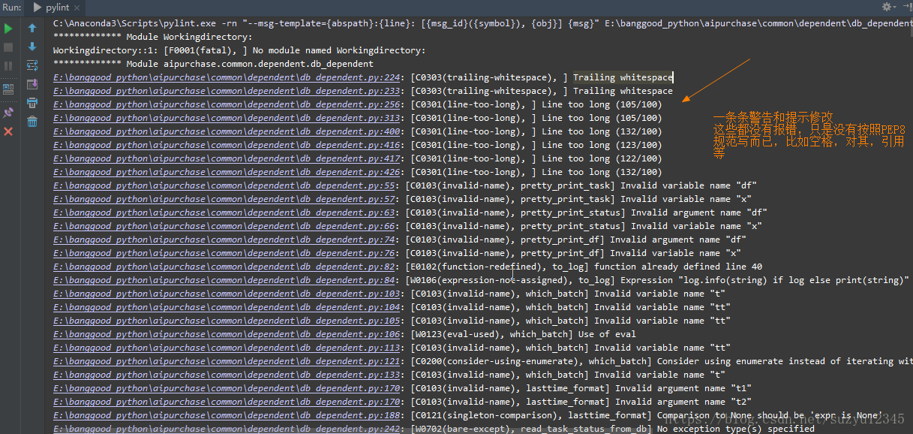
Task: Open db_dependent.py:105 link
Action: click(226, 321)
